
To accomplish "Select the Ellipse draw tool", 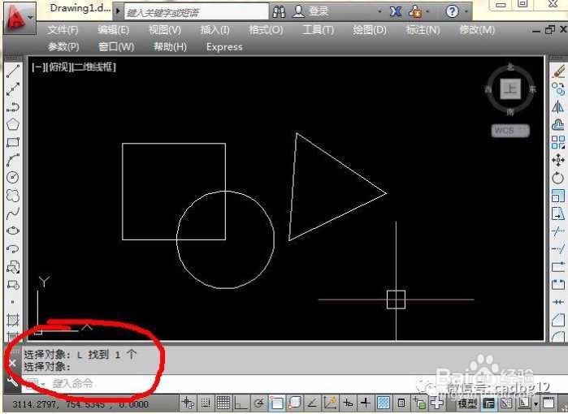I will 13,231.
